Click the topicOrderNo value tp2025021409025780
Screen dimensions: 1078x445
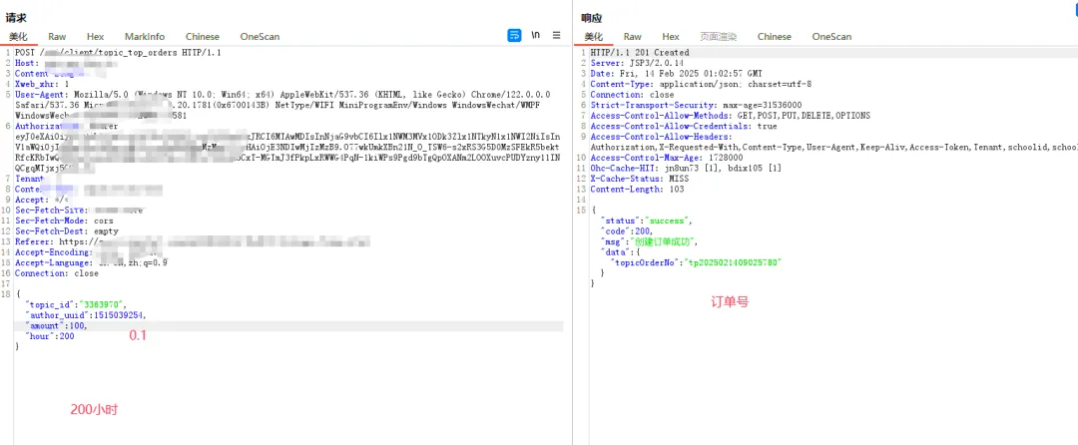pyautogui.click(x=735, y=263)
